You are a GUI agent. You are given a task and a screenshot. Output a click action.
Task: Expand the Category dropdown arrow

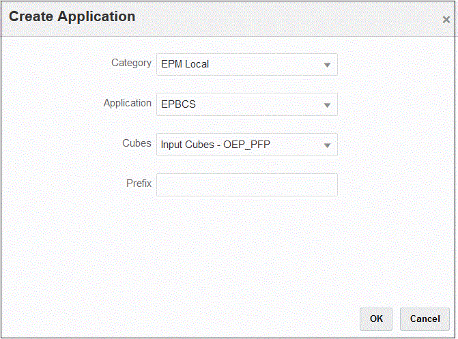tap(327, 65)
